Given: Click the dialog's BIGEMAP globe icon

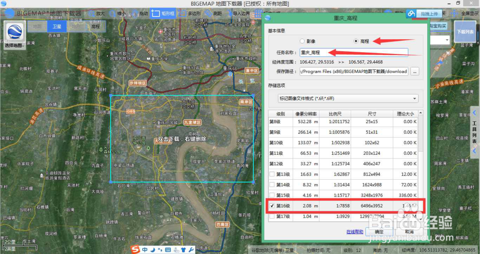Looking at the screenshot, I should [267, 18].
